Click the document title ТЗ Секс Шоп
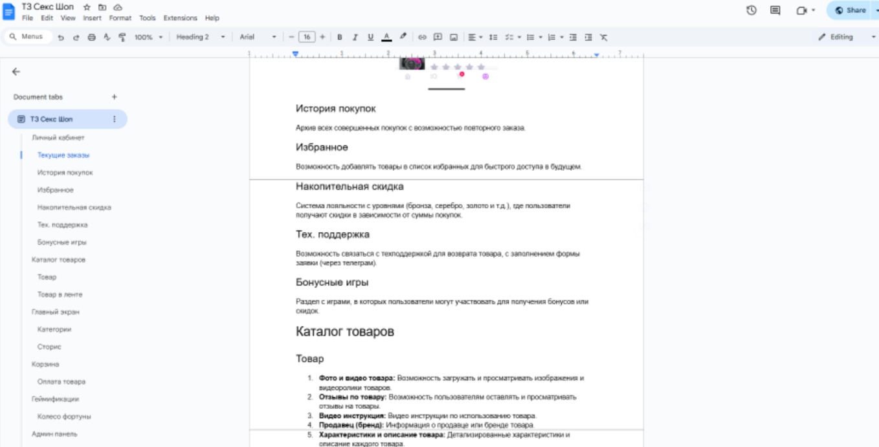 (x=48, y=6)
